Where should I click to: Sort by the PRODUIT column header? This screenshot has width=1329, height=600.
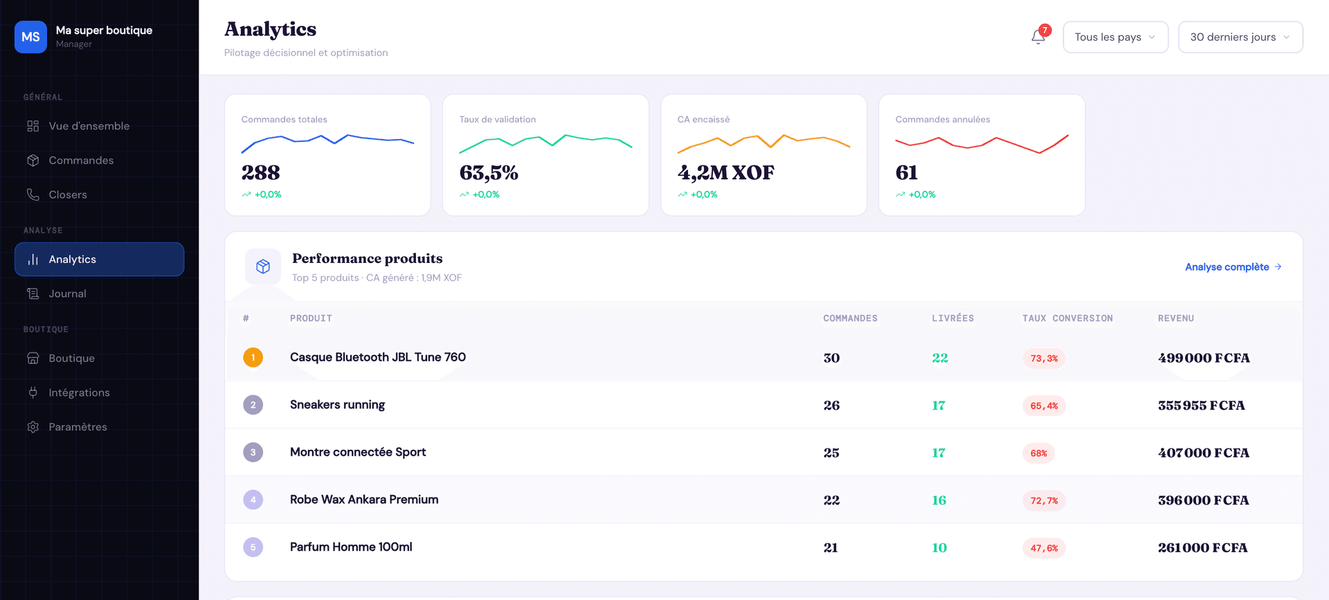[x=311, y=318]
